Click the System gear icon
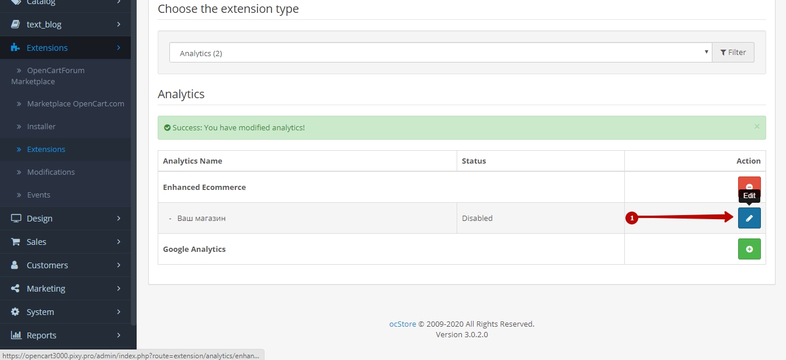This screenshot has width=786, height=360. point(15,312)
